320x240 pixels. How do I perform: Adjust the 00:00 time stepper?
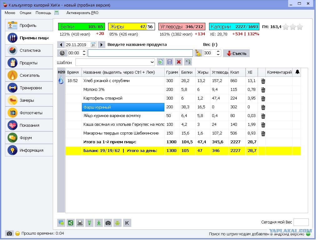tap(84, 53)
